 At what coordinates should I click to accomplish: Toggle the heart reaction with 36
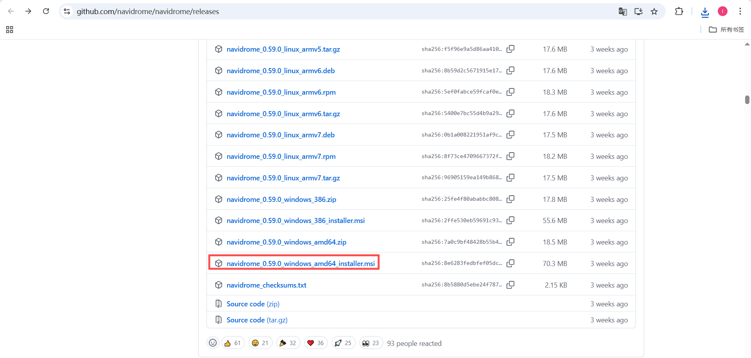(x=316, y=343)
